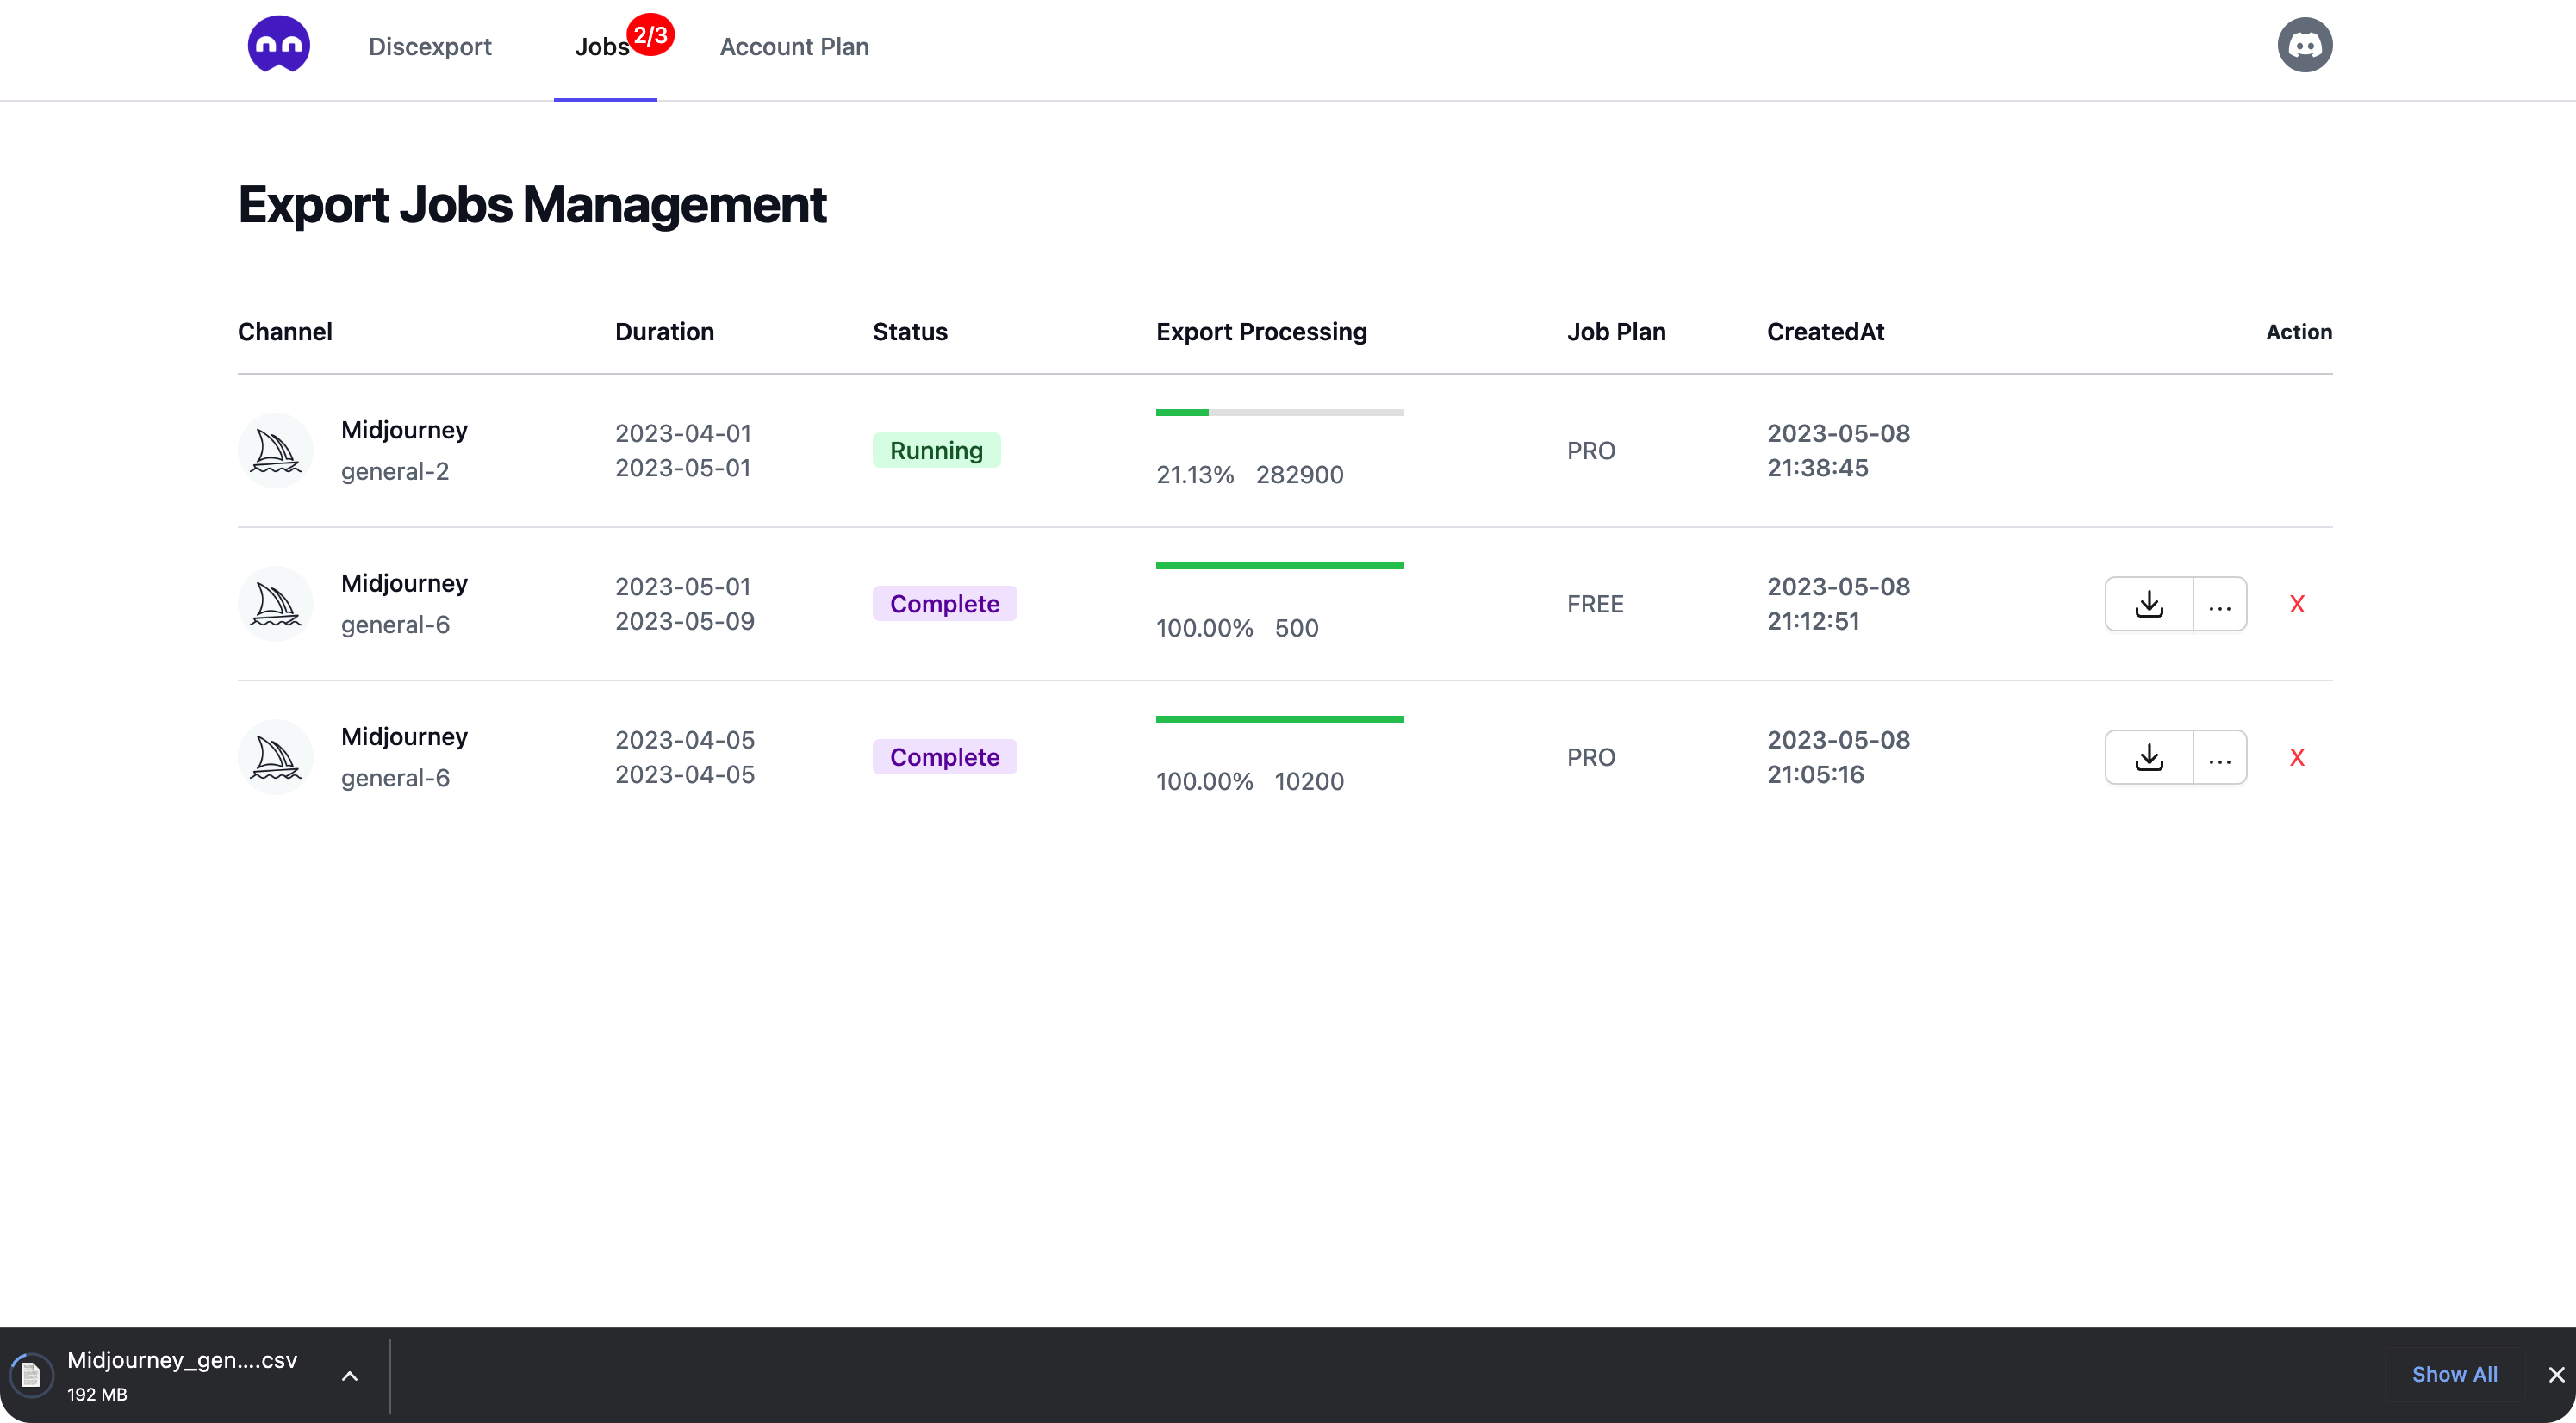The image size is (2576, 1423).
Task: Open more options for FREE plan job
Action: (2220, 604)
